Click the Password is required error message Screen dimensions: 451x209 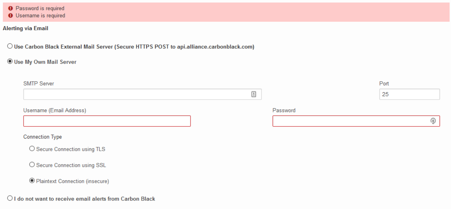coord(40,8)
